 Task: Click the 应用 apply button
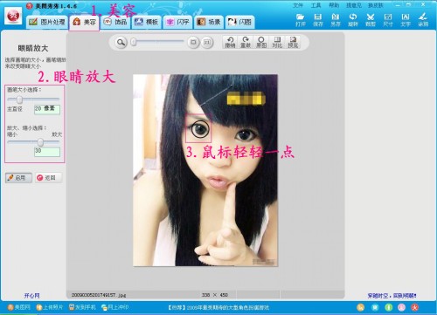point(18,178)
